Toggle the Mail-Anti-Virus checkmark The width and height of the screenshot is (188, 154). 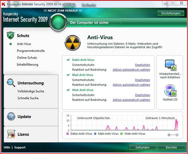coord(68,75)
